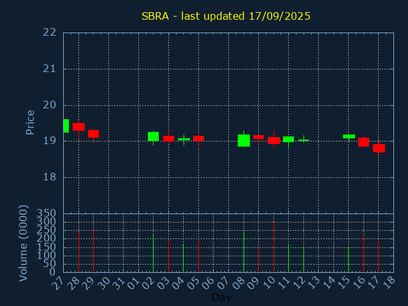Select the red candlestick for day 17
This screenshot has height=306, width=408.
tap(379, 148)
